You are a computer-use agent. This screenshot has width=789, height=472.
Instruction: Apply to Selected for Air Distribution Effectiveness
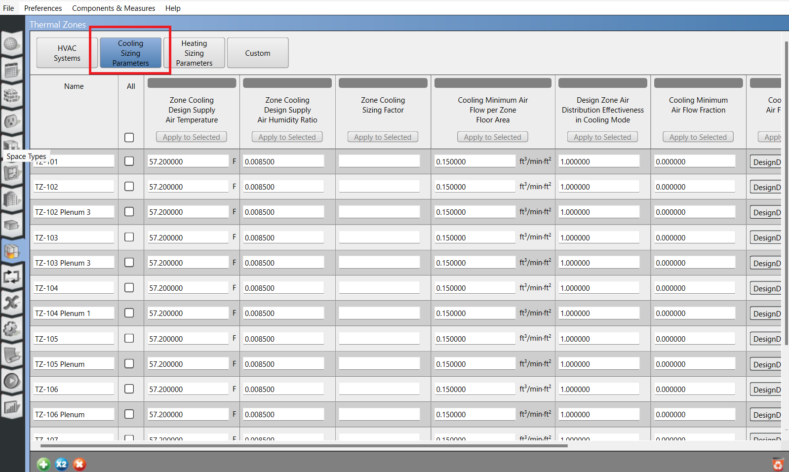(602, 137)
